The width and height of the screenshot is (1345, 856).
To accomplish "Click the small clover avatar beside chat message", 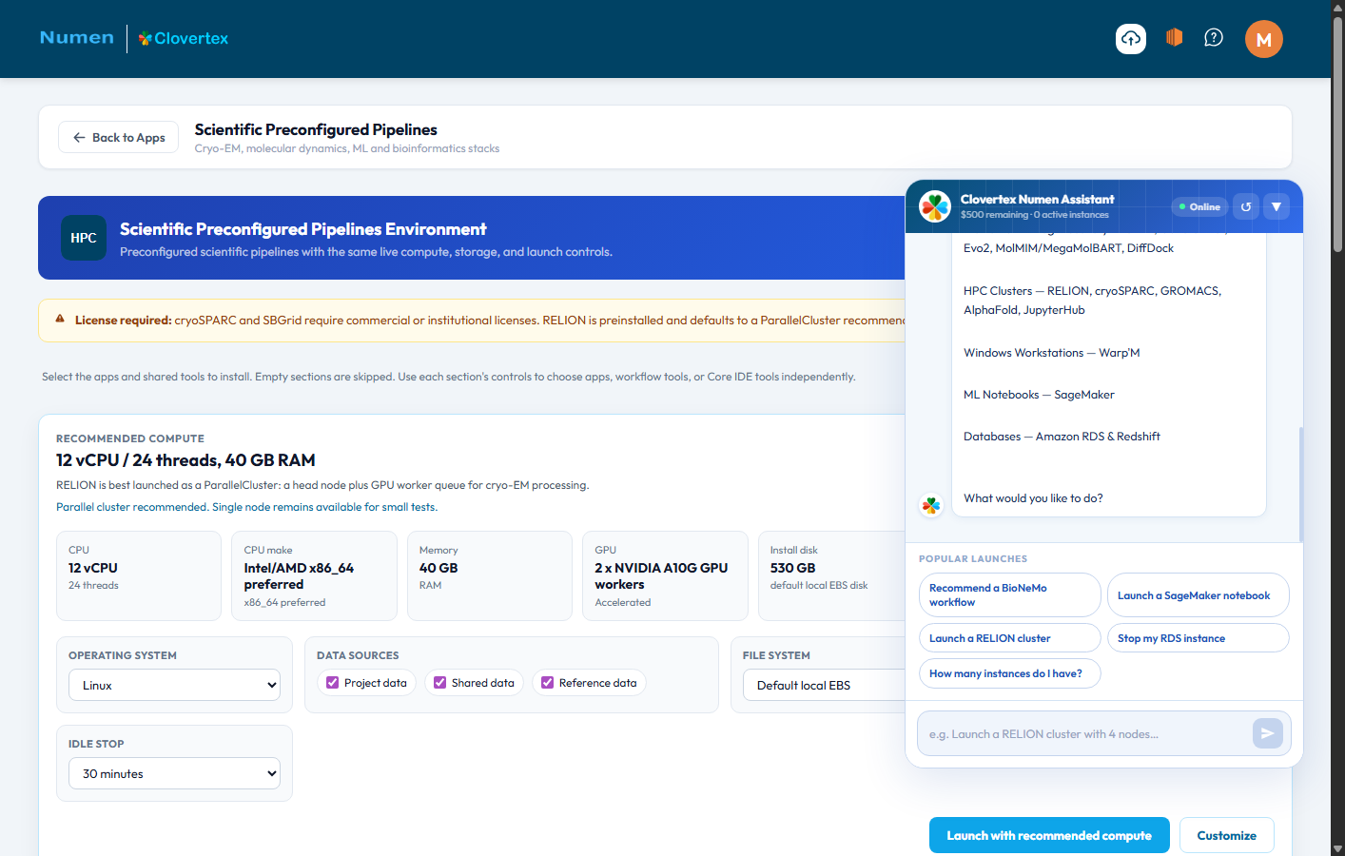I will [931, 505].
